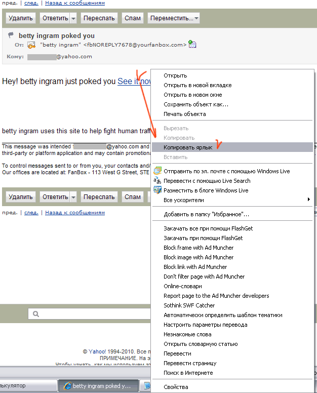
Task: Click Переслать button in top toolbar
Action: tap(99, 18)
